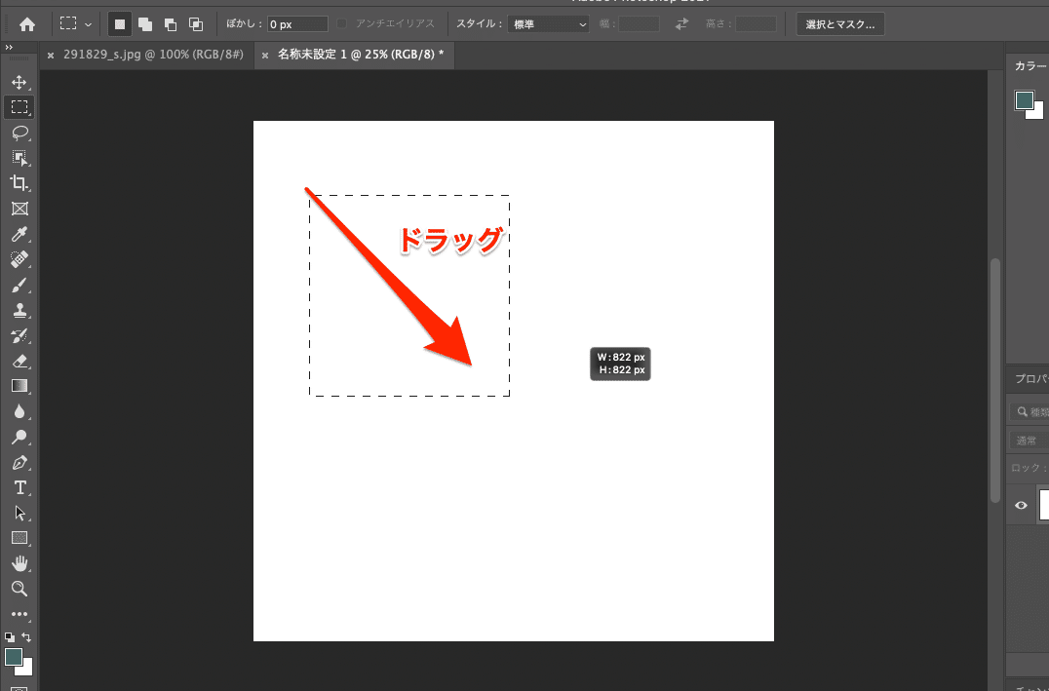Click the layer thumbnail in Layers panel

point(1044,505)
